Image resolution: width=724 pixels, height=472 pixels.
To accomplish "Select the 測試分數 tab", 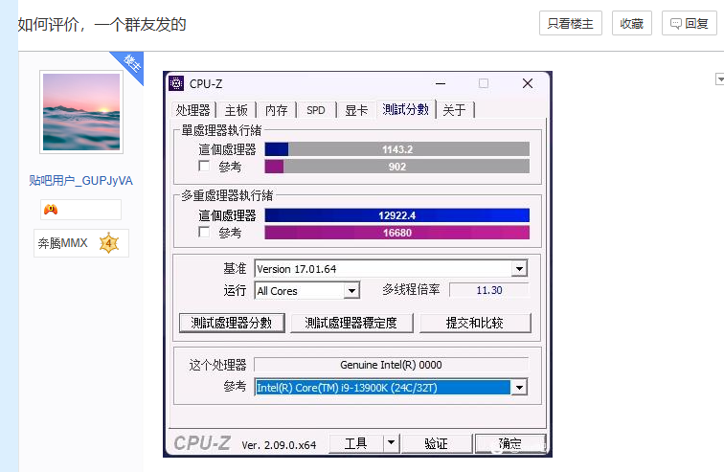I will (x=406, y=109).
